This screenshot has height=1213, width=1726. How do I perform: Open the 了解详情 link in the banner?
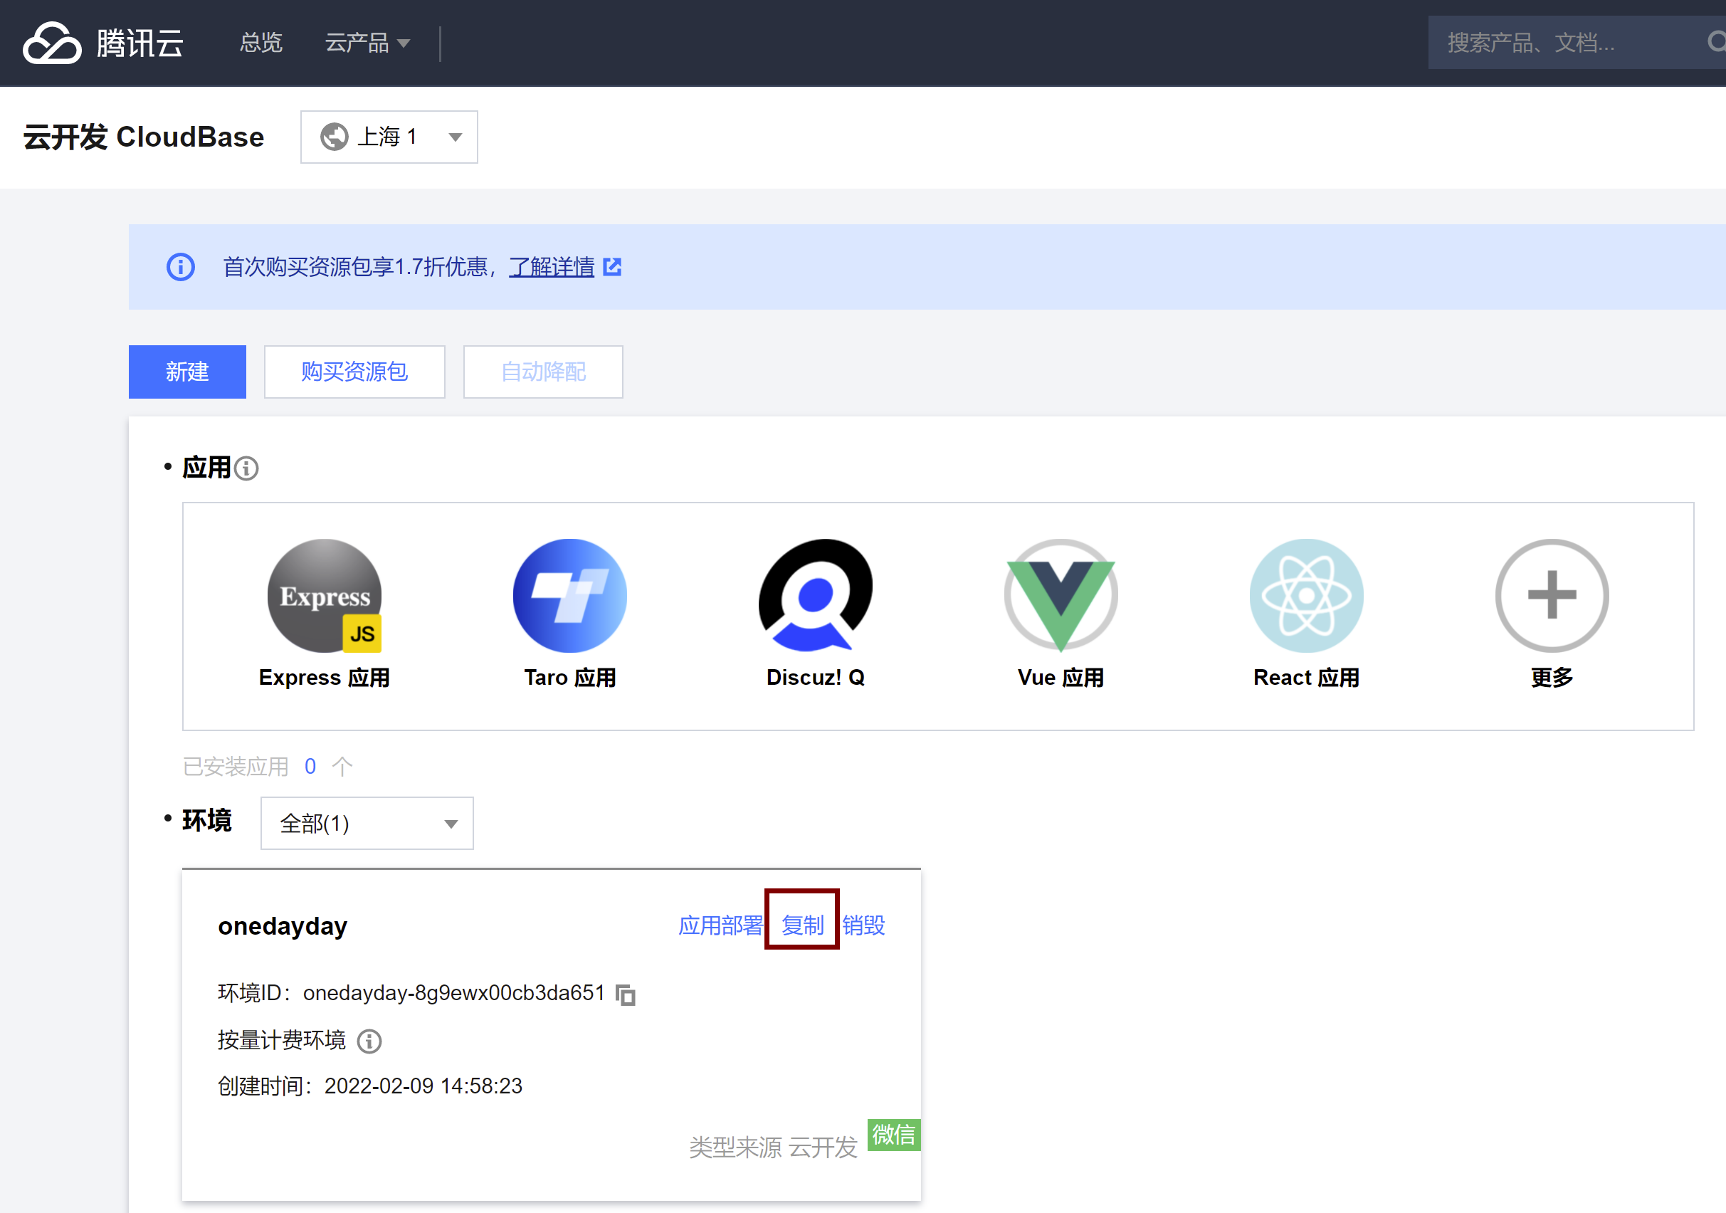[551, 267]
